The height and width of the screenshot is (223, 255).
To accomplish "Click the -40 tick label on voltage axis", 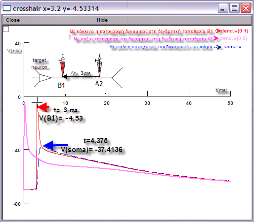I will point(17,150).
